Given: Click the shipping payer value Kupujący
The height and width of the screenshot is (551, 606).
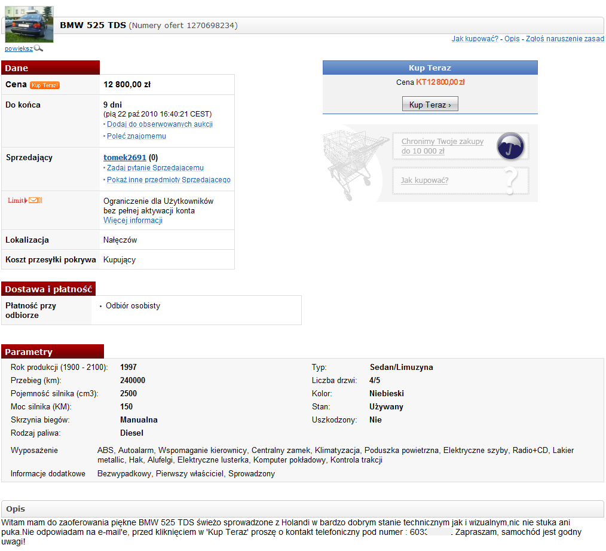Looking at the screenshot, I should coord(120,259).
